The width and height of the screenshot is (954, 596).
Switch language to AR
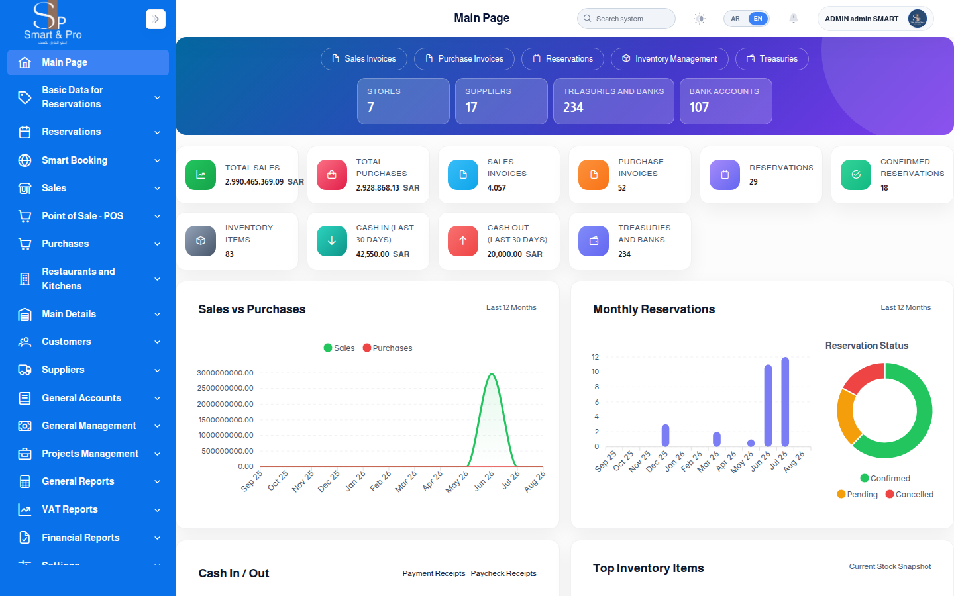[735, 19]
